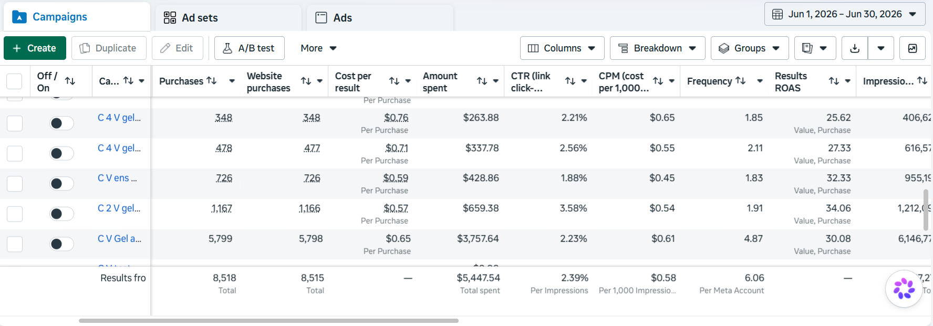Screen dimensions: 933x326
Task: Switch to the Campaigns tab
Action: pos(77,17)
